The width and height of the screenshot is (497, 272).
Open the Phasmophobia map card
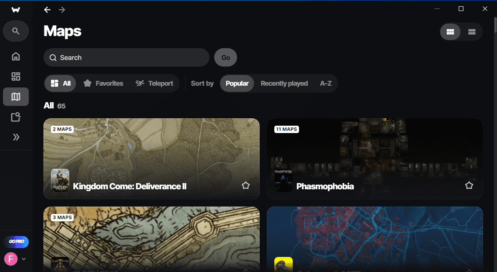pyautogui.click(x=375, y=159)
